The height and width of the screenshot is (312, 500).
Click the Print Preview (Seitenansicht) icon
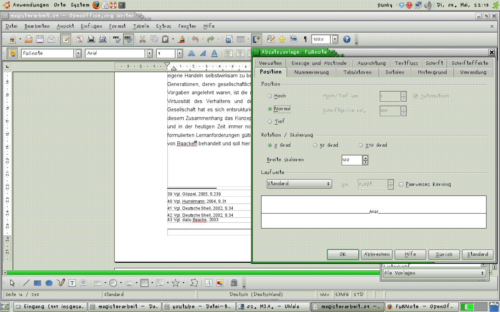(x=102, y=40)
